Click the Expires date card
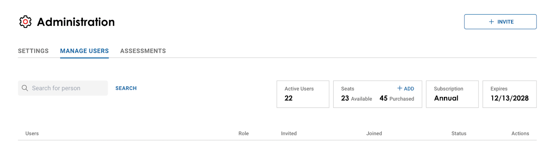The width and height of the screenshot is (557, 146). [x=509, y=94]
